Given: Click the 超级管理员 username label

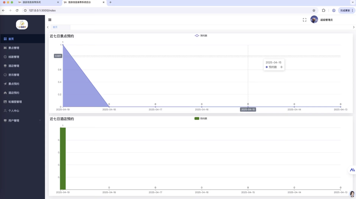Looking at the screenshot, I should pos(326,20).
